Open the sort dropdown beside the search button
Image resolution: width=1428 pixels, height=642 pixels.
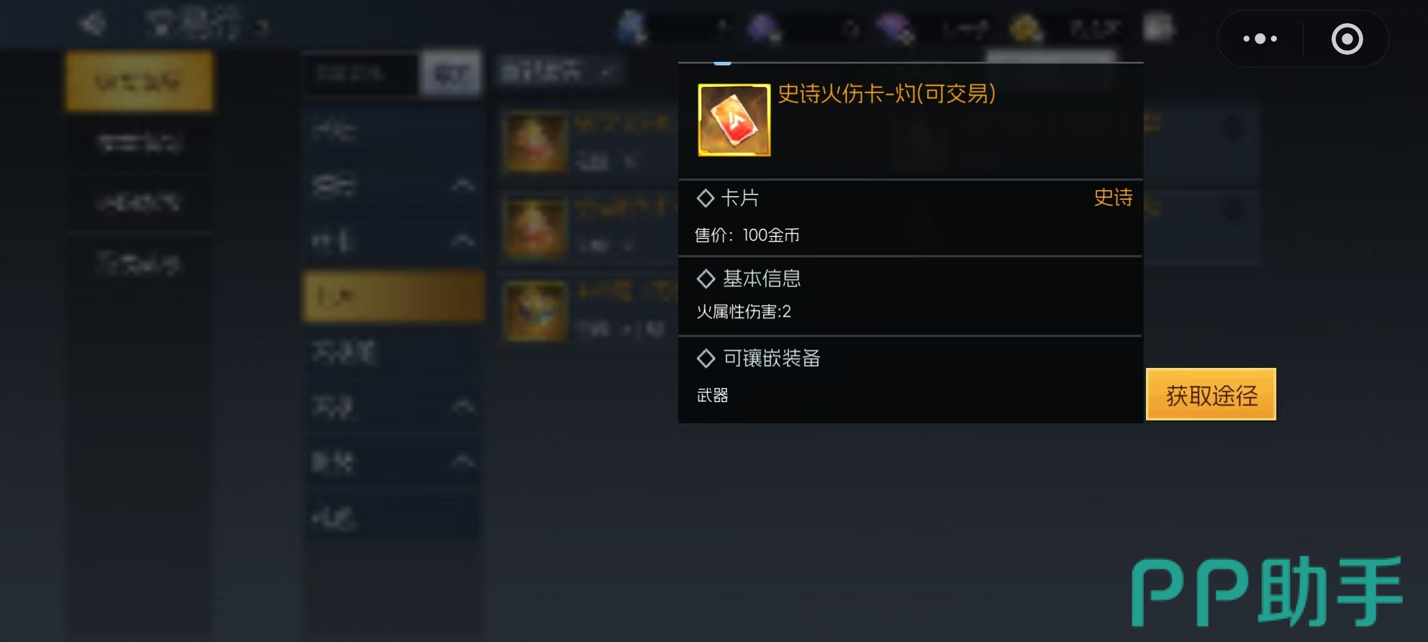559,73
